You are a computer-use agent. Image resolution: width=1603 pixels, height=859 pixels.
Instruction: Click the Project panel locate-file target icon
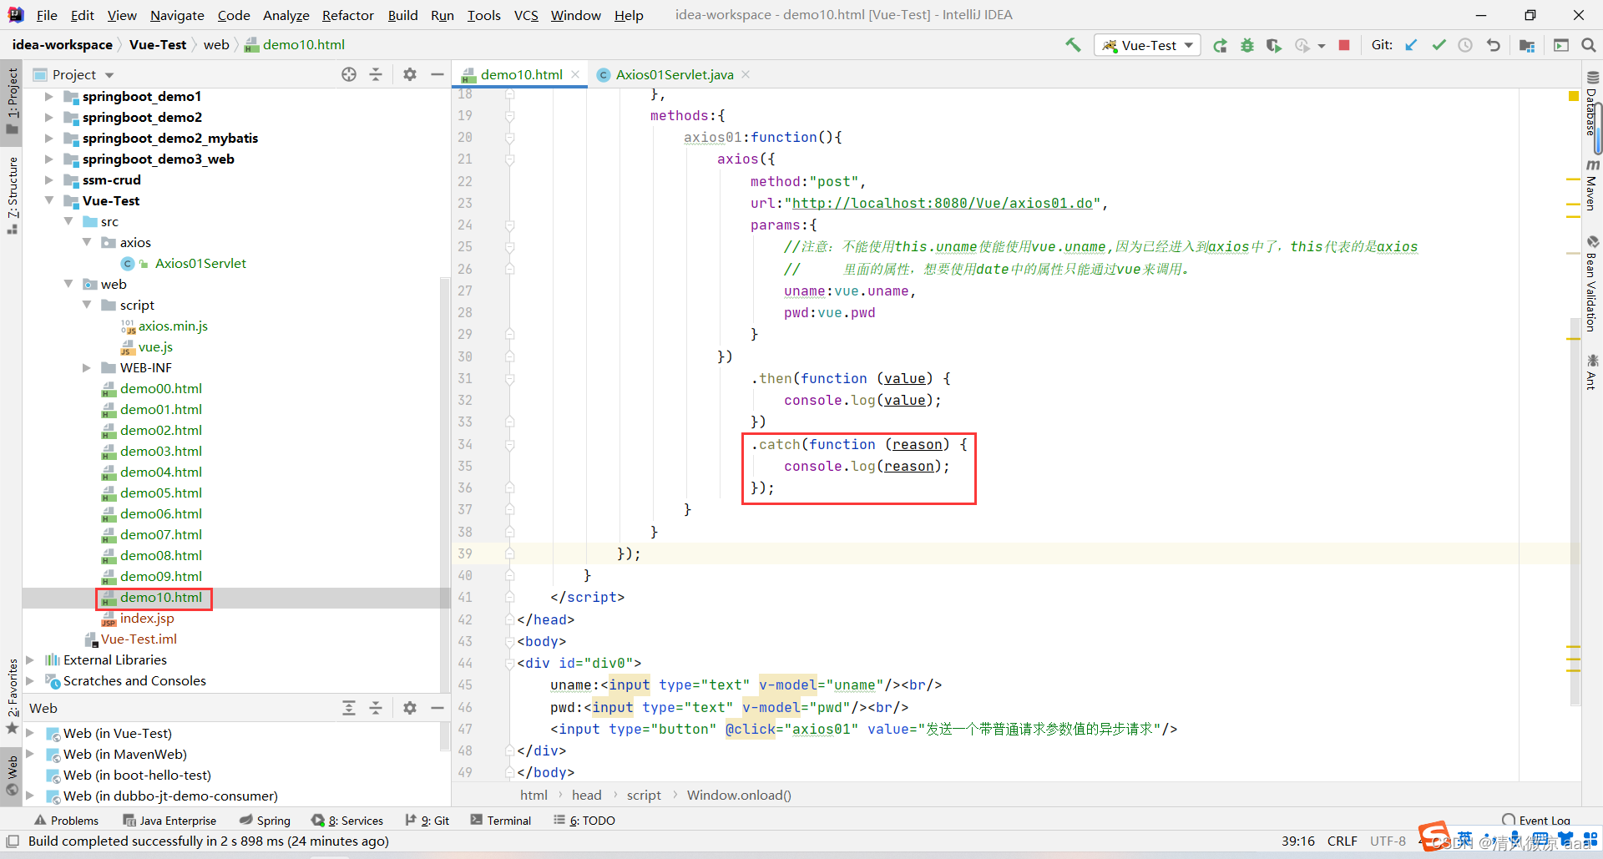pos(349,74)
